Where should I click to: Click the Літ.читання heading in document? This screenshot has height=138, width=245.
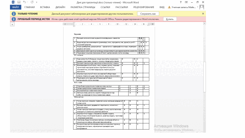78,55
